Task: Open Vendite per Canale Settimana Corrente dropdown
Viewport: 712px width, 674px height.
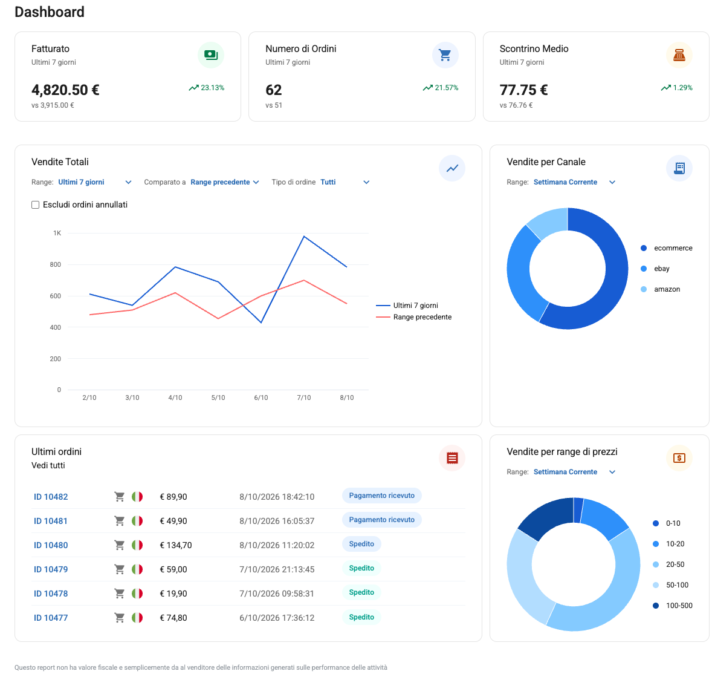Action: [574, 182]
